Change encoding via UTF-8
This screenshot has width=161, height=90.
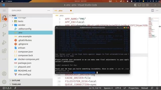[118, 88]
